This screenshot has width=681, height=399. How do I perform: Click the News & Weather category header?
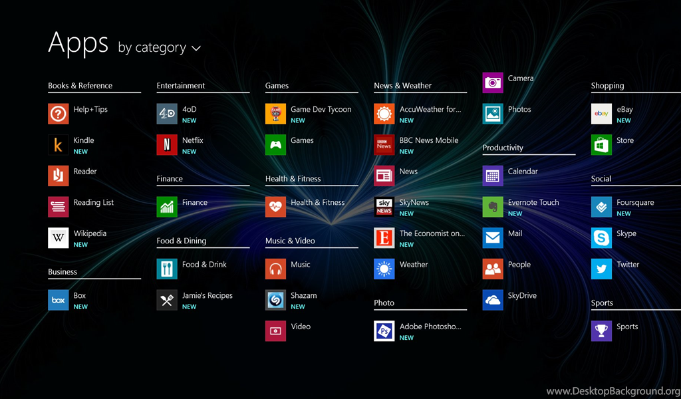[402, 86]
